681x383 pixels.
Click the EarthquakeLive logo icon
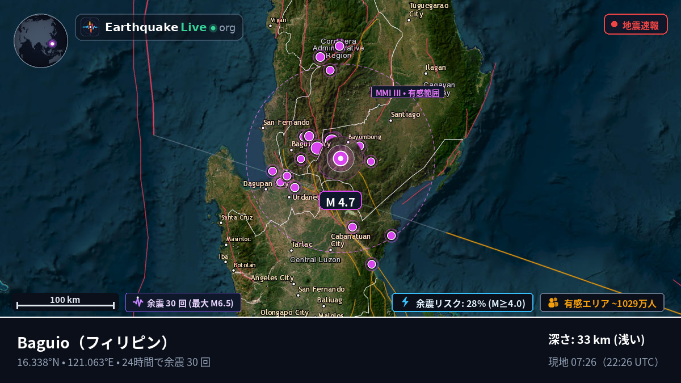(x=90, y=27)
